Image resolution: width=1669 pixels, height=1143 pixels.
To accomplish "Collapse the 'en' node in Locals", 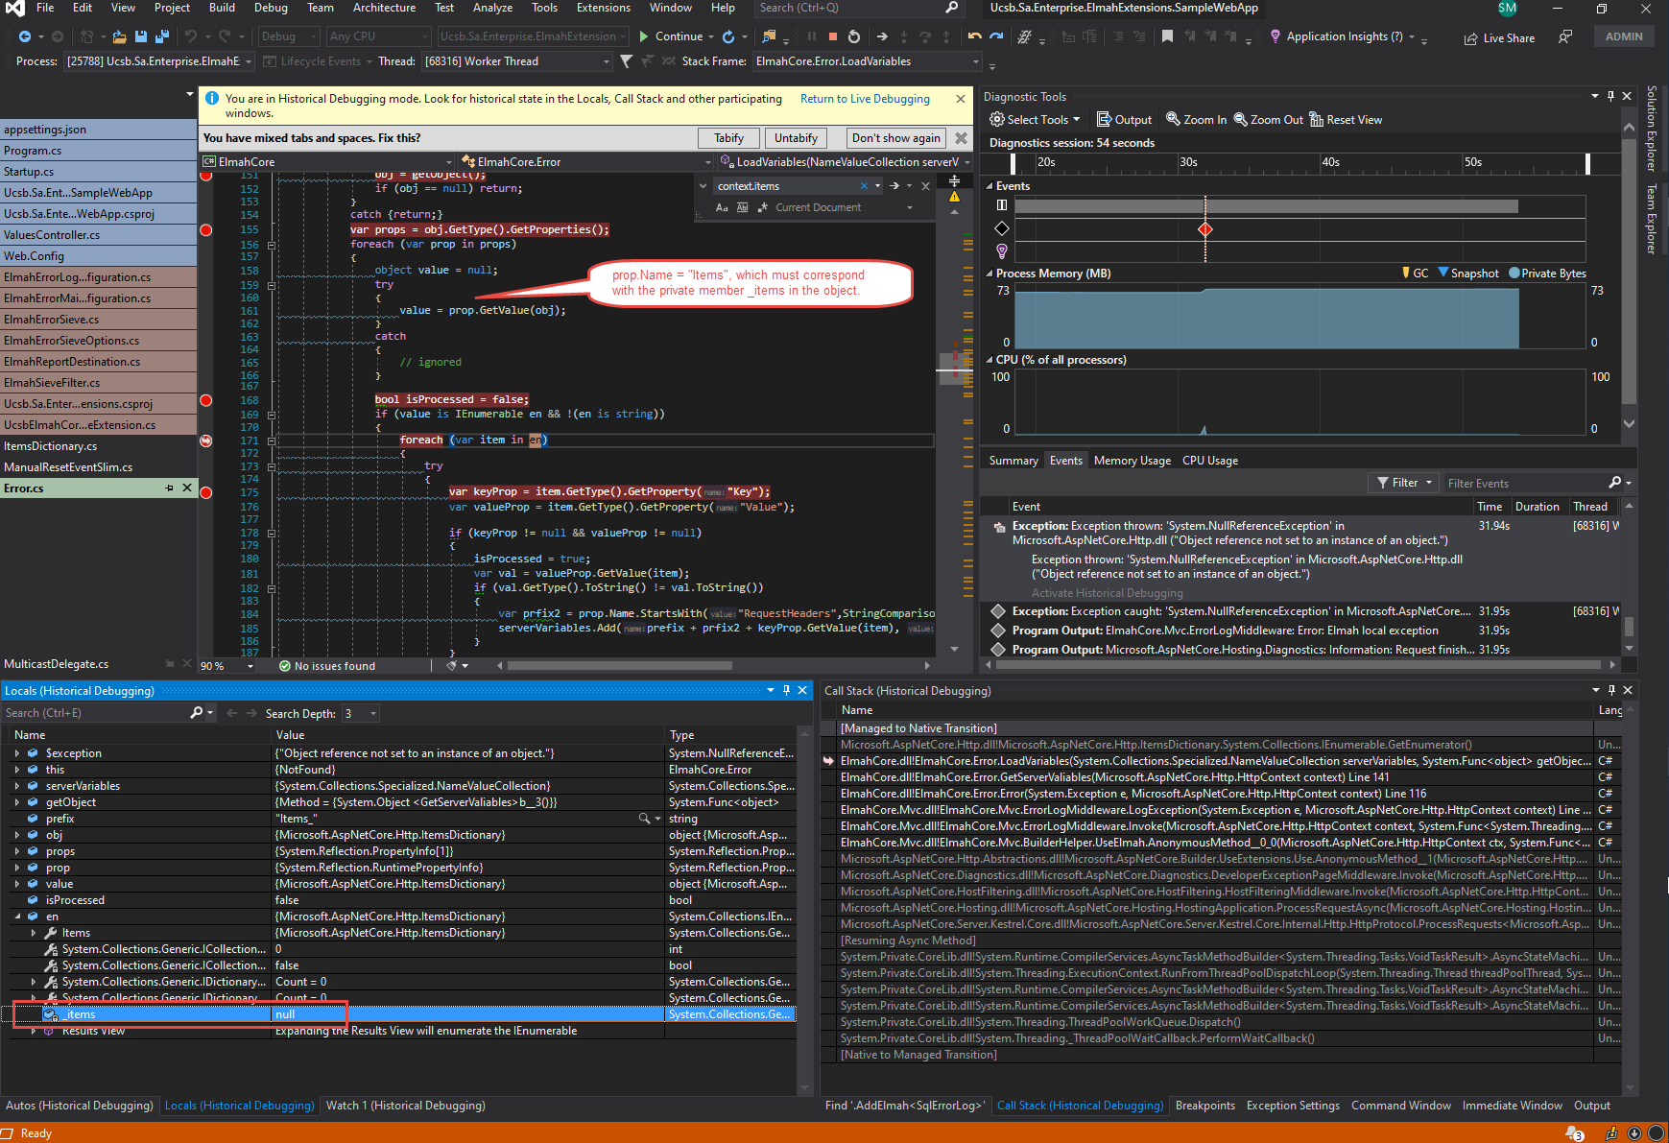I will coord(17,917).
